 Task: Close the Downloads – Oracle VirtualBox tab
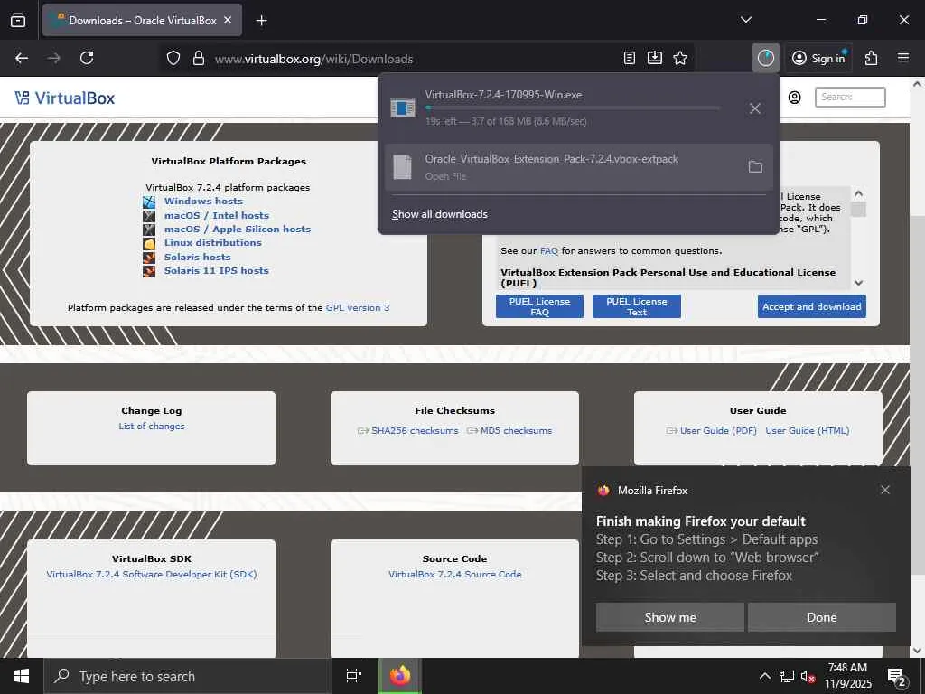[x=228, y=20]
